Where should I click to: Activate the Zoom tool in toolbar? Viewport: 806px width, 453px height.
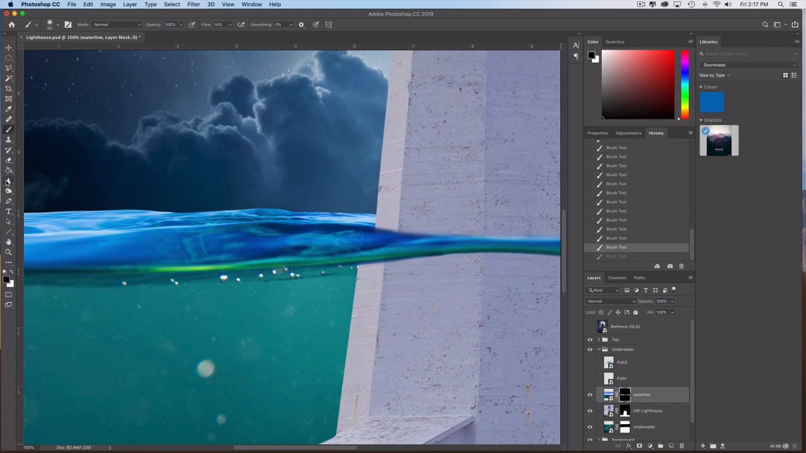(9, 252)
